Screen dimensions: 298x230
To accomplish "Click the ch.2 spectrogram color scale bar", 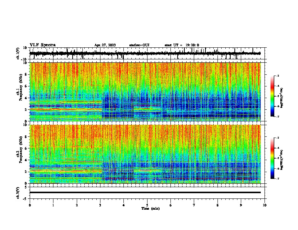I will 272,158.
